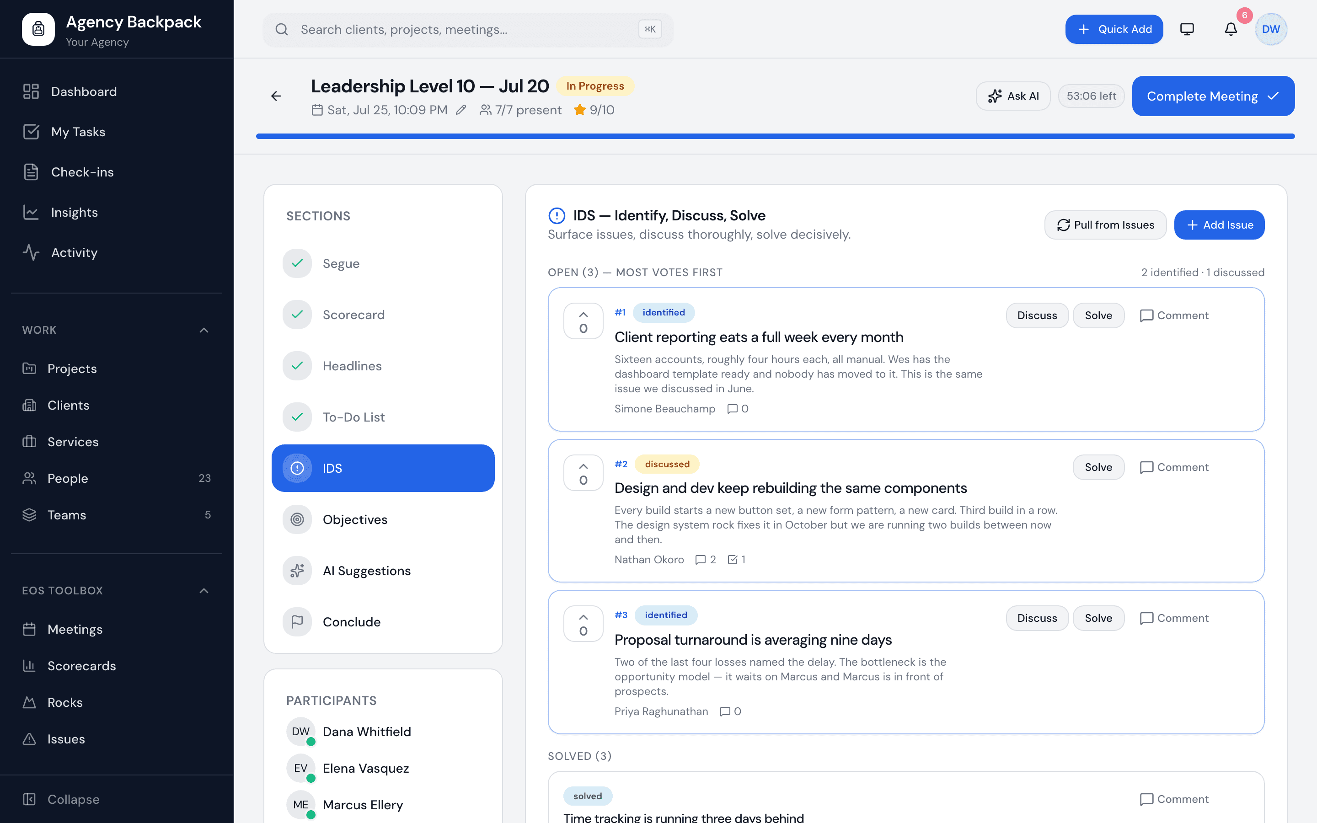Click the calendar icon beside meeting date

317,110
